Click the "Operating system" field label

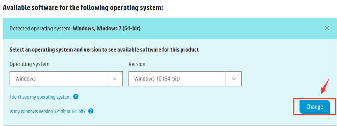pyautogui.click(x=29, y=64)
